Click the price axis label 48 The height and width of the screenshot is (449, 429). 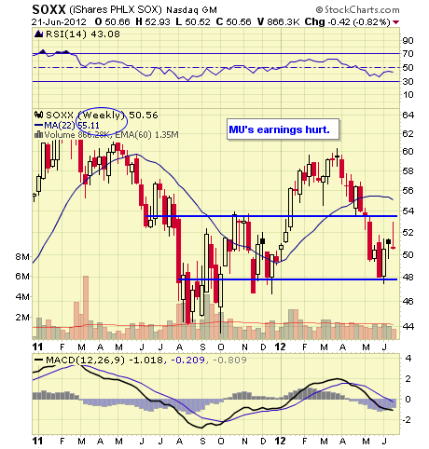click(408, 277)
